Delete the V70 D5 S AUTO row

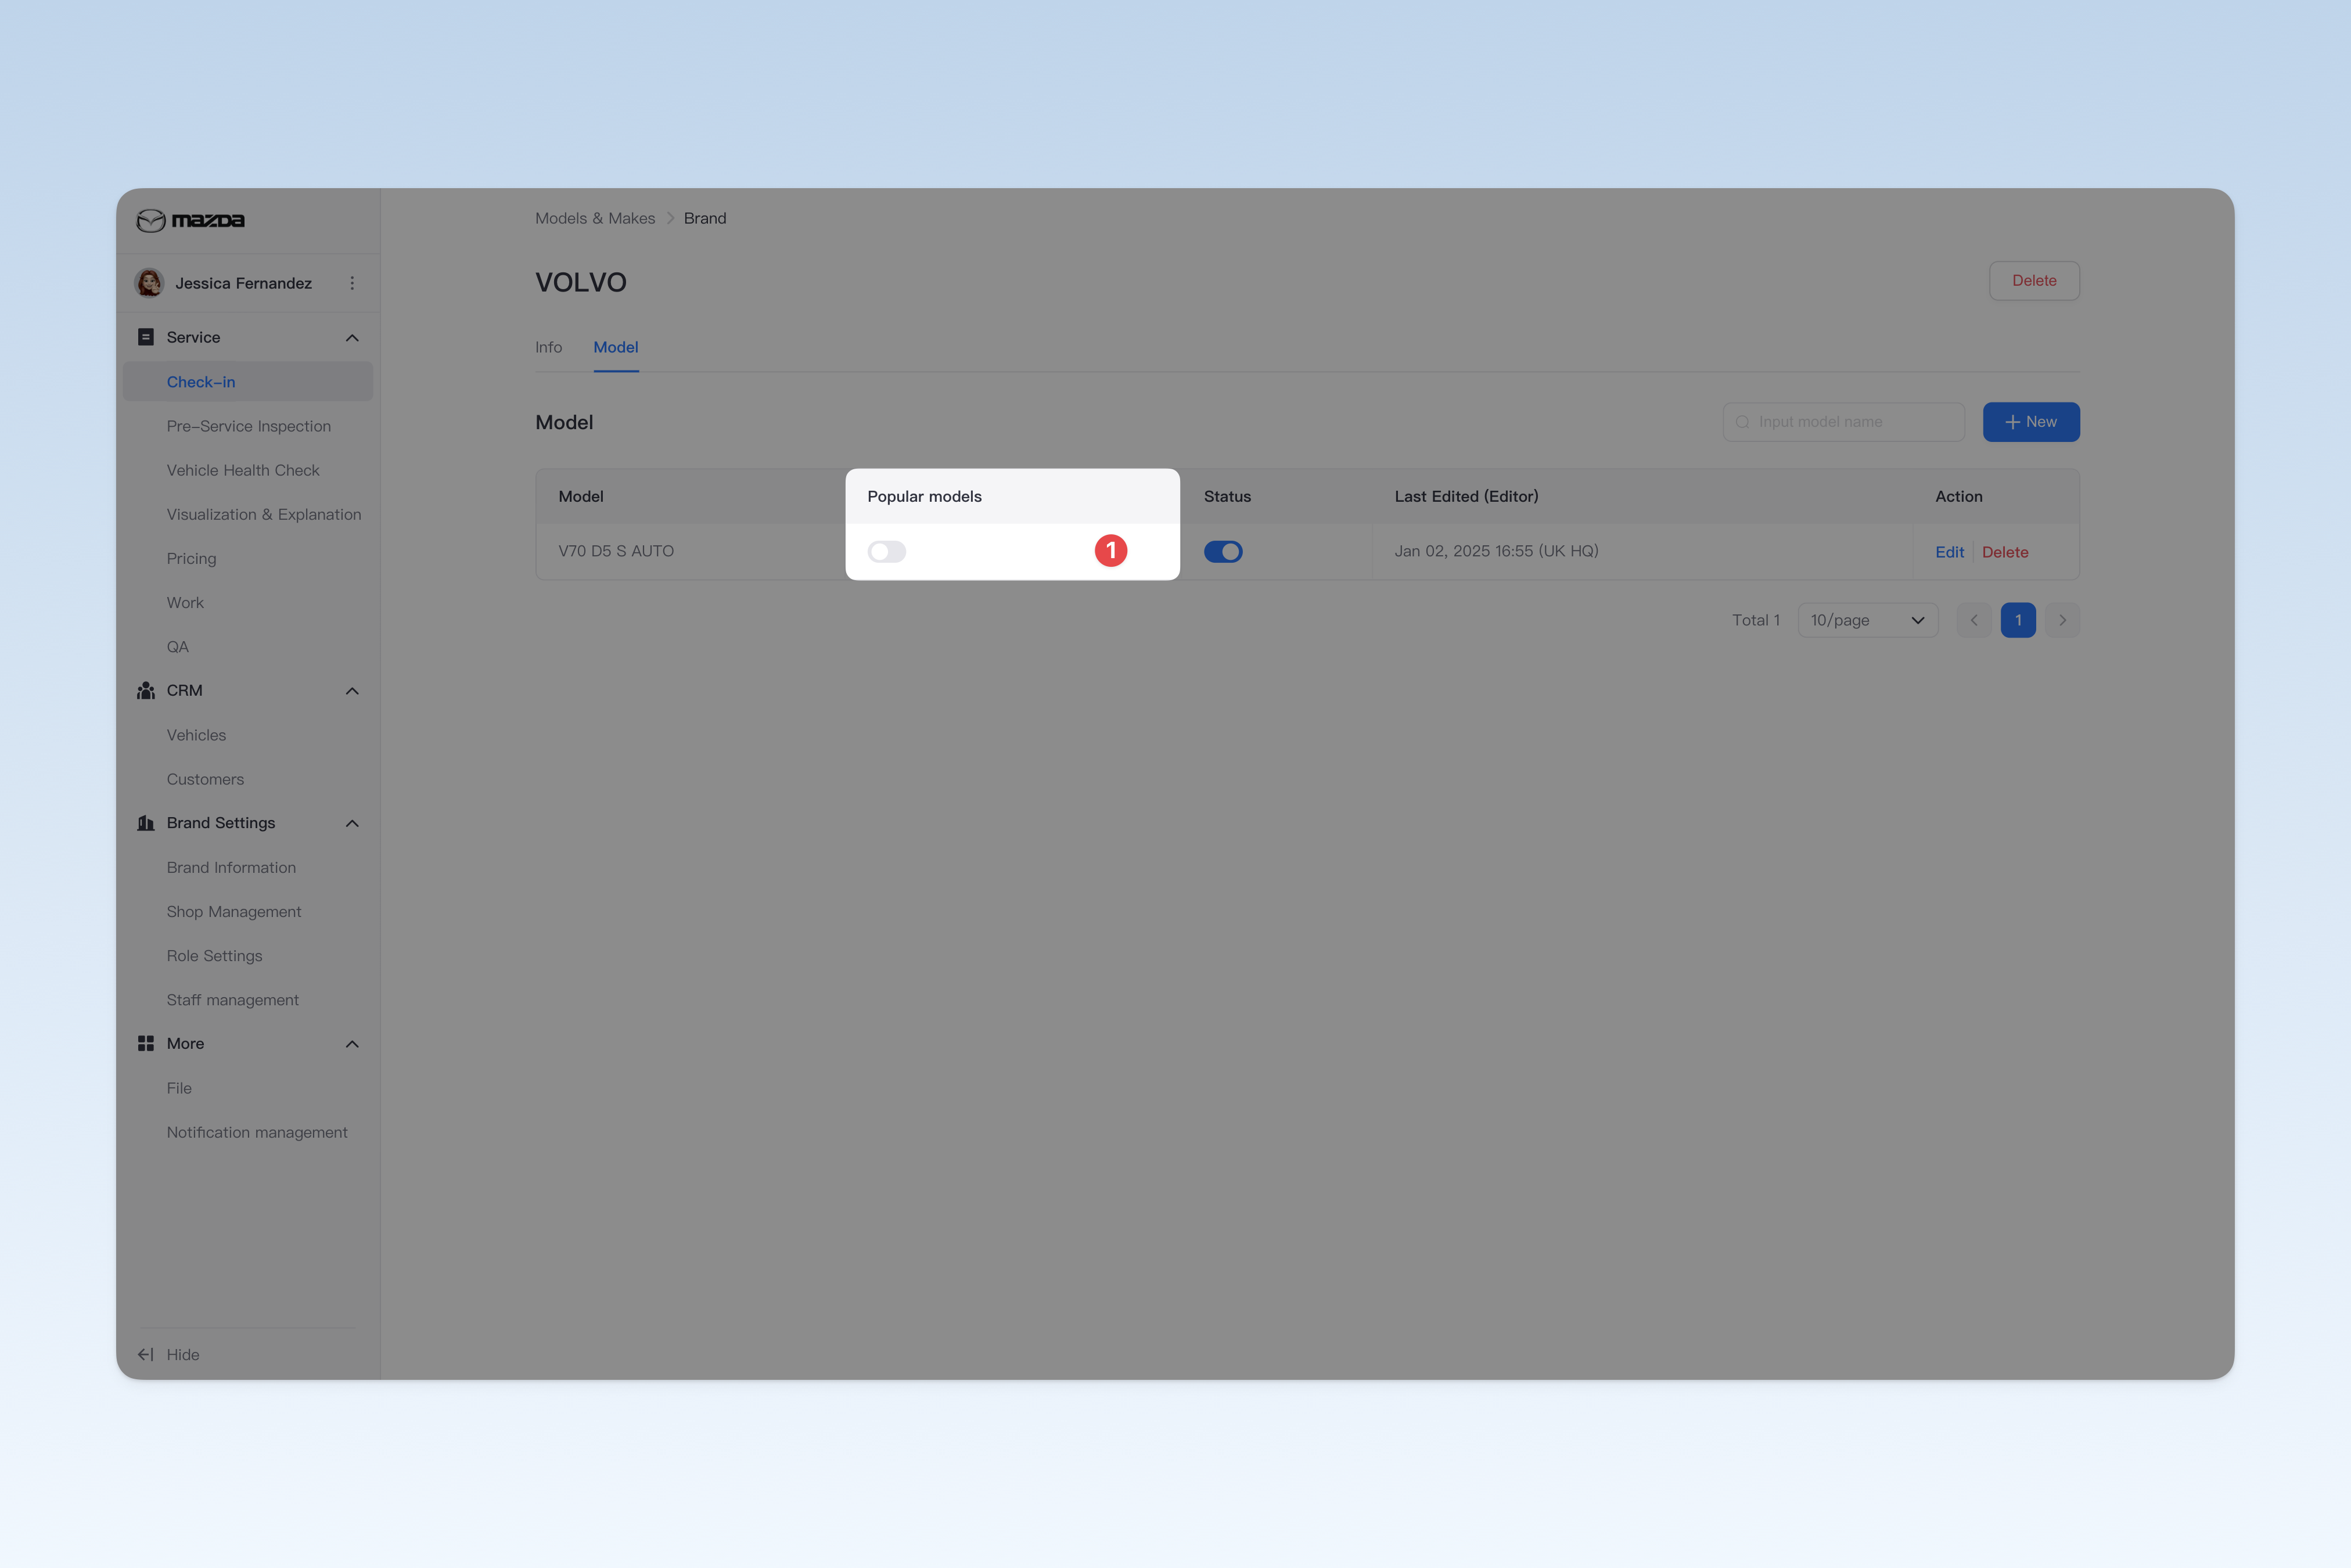[x=2005, y=552]
